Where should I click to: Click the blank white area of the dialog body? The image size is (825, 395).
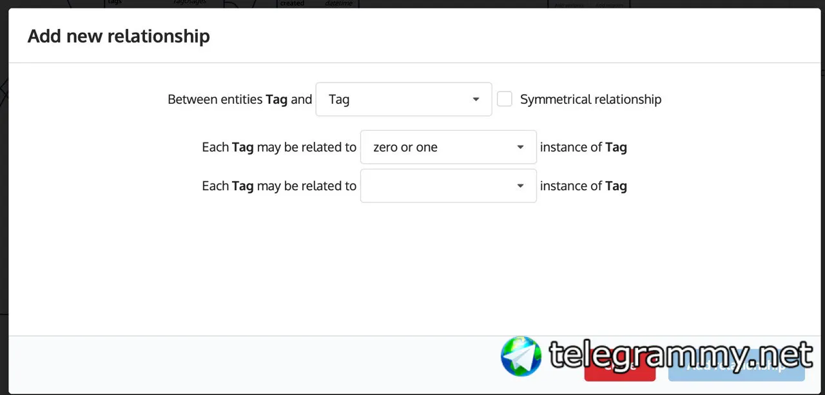(x=412, y=271)
